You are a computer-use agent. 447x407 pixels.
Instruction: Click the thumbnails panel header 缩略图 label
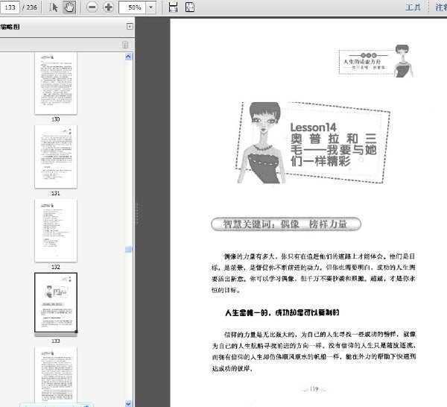tap(10, 27)
